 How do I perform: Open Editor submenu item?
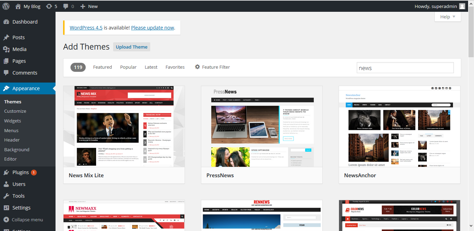[10, 159]
